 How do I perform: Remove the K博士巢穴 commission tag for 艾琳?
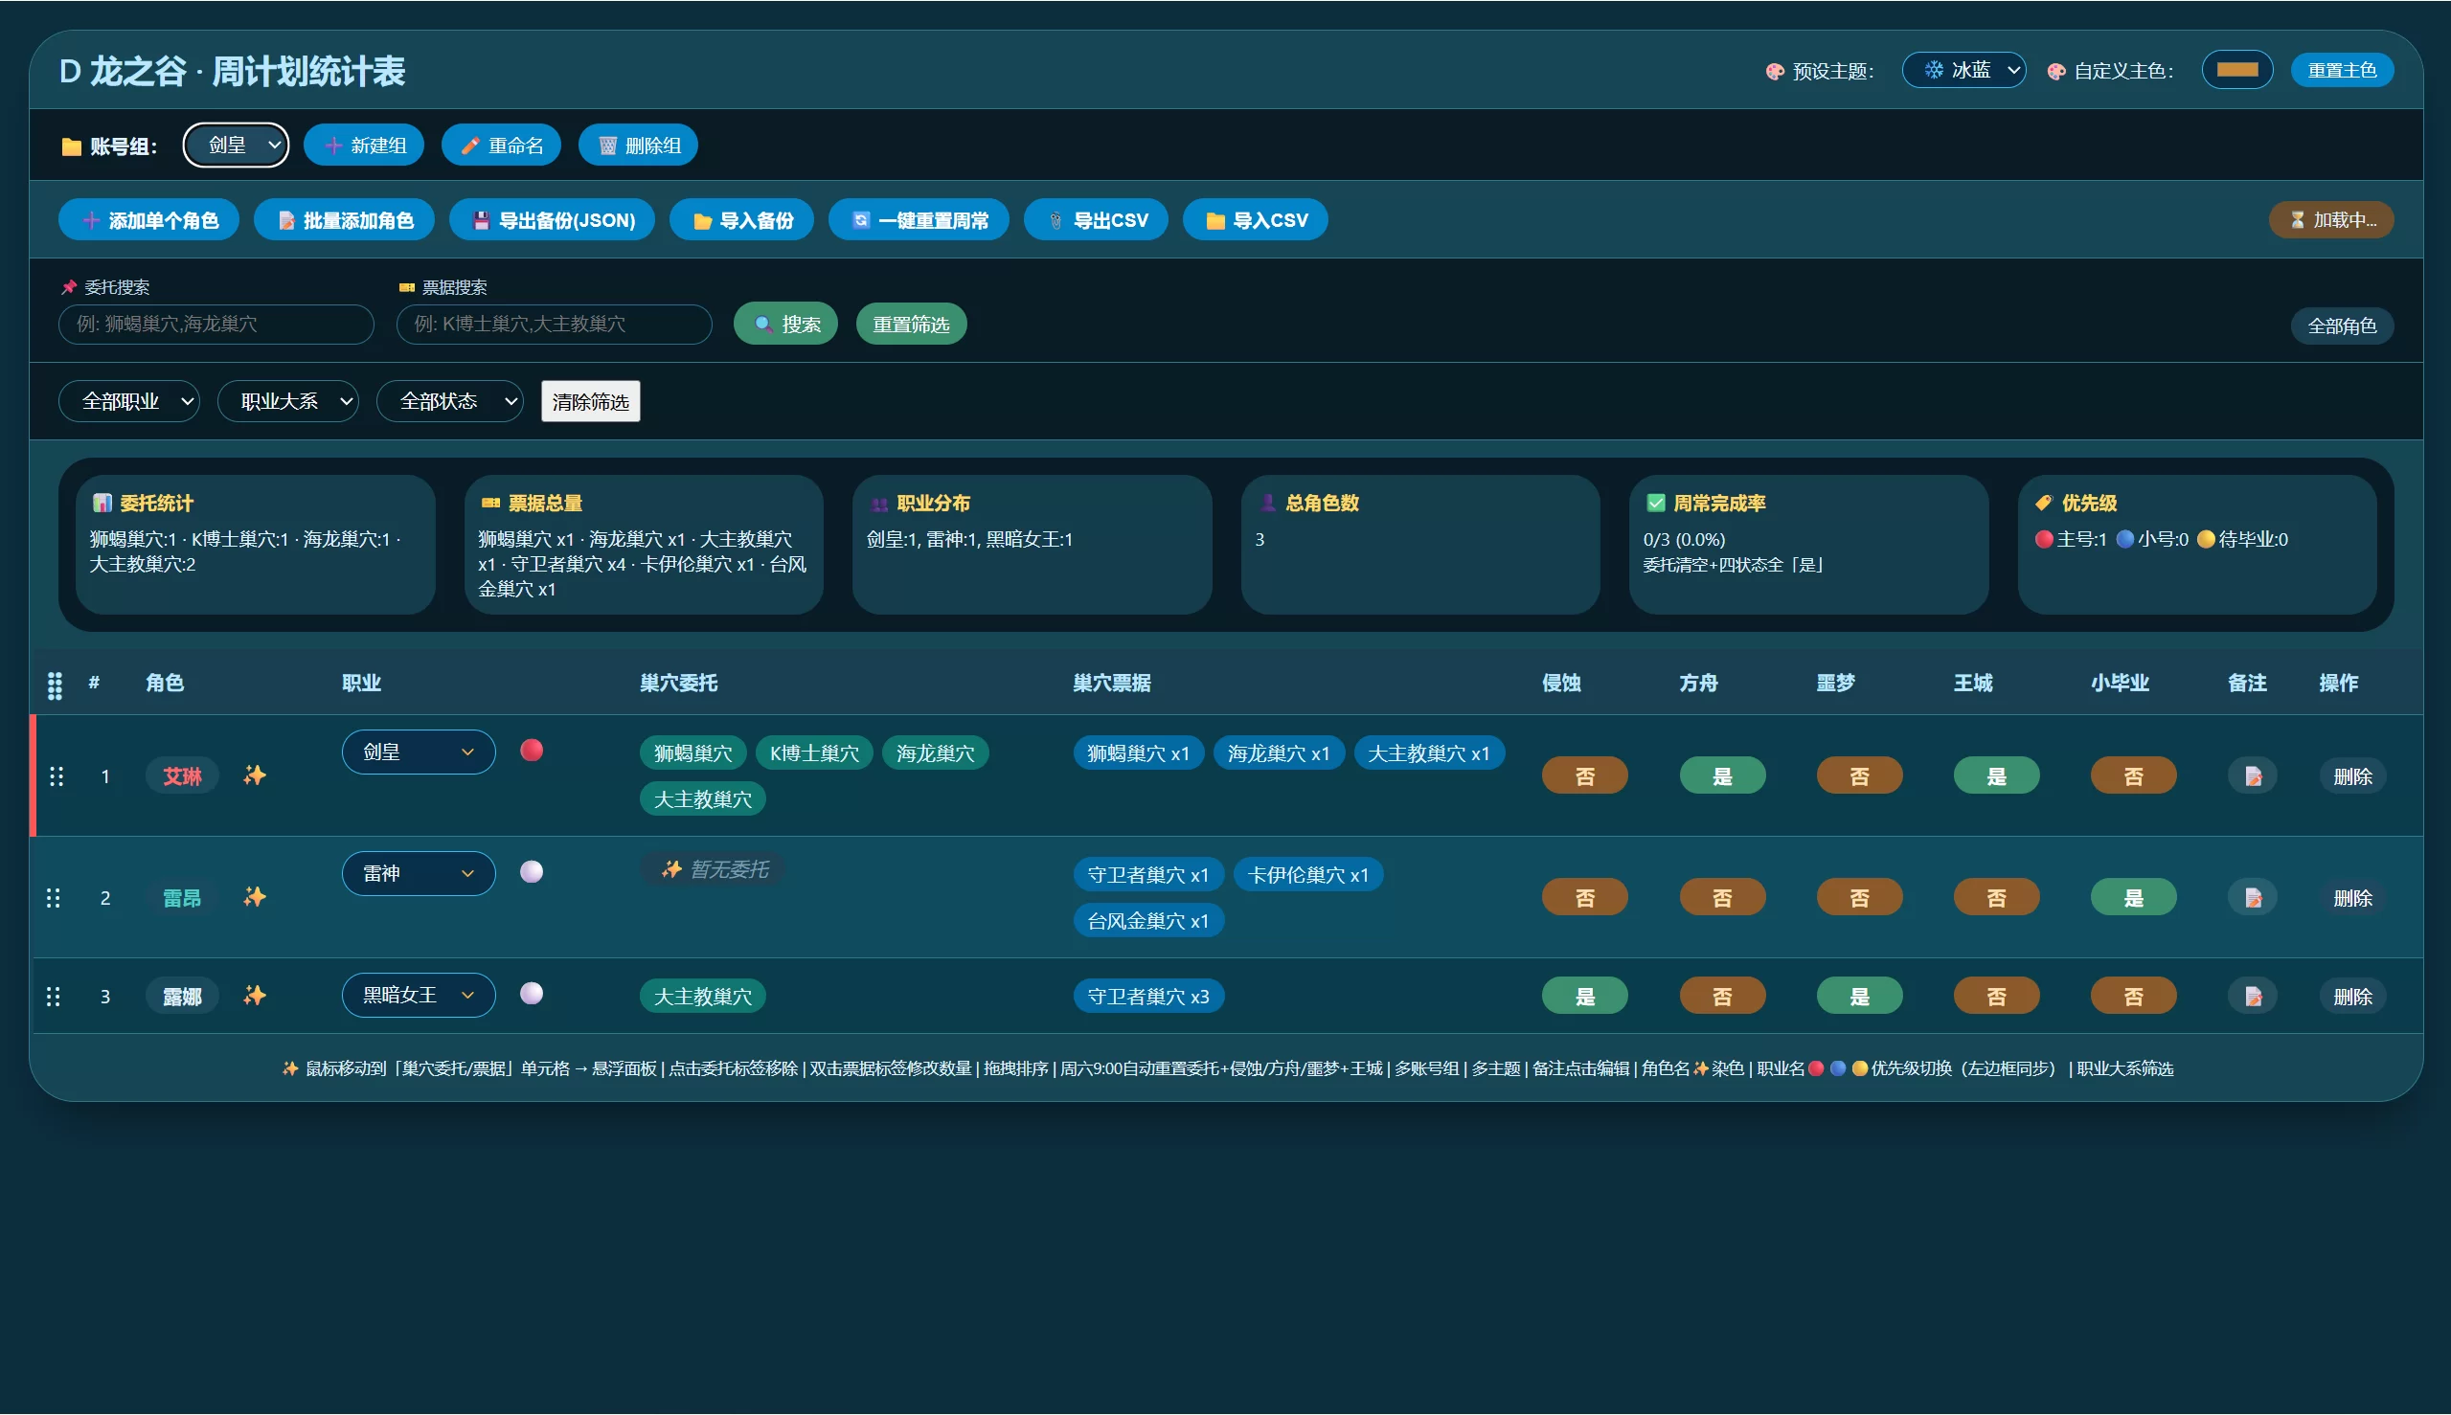pos(814,753)
